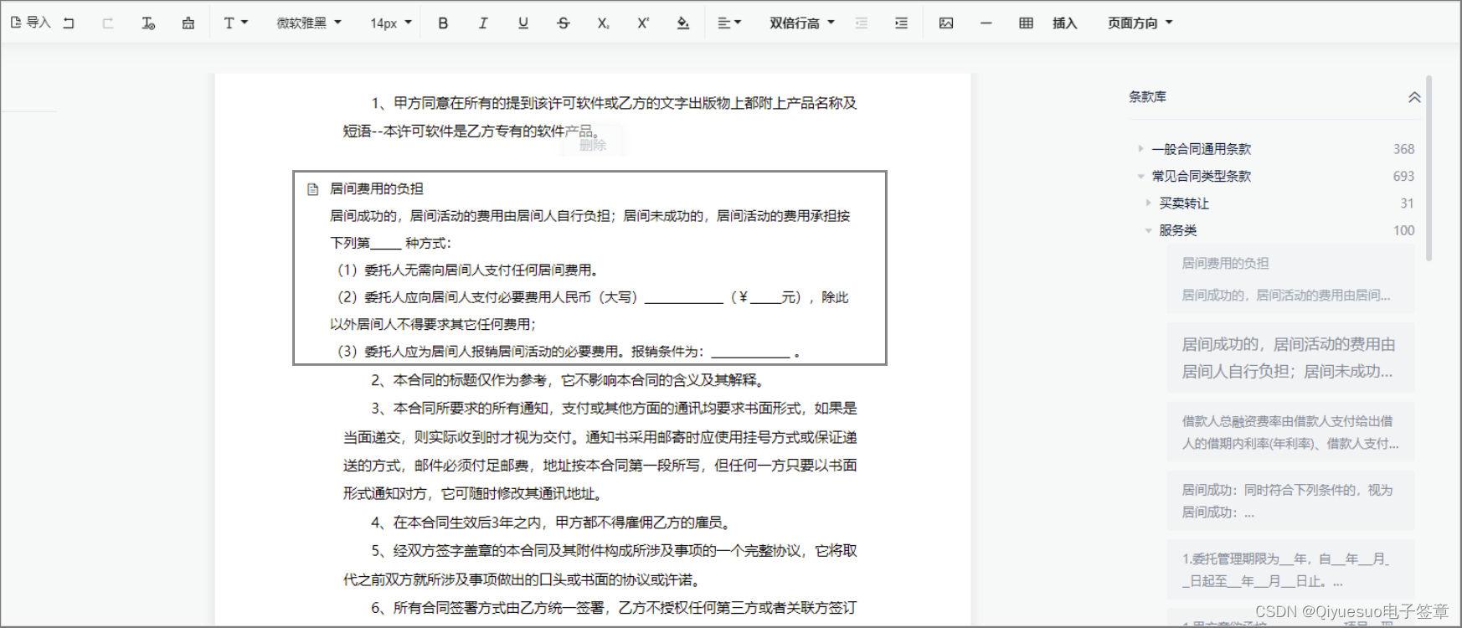
Task: Open the 微软雅黑 font family dropdown
Action: [x=309, y=23]
